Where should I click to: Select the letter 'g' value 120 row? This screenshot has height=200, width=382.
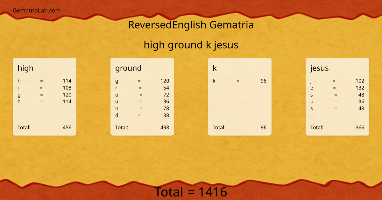coord(142,81)
